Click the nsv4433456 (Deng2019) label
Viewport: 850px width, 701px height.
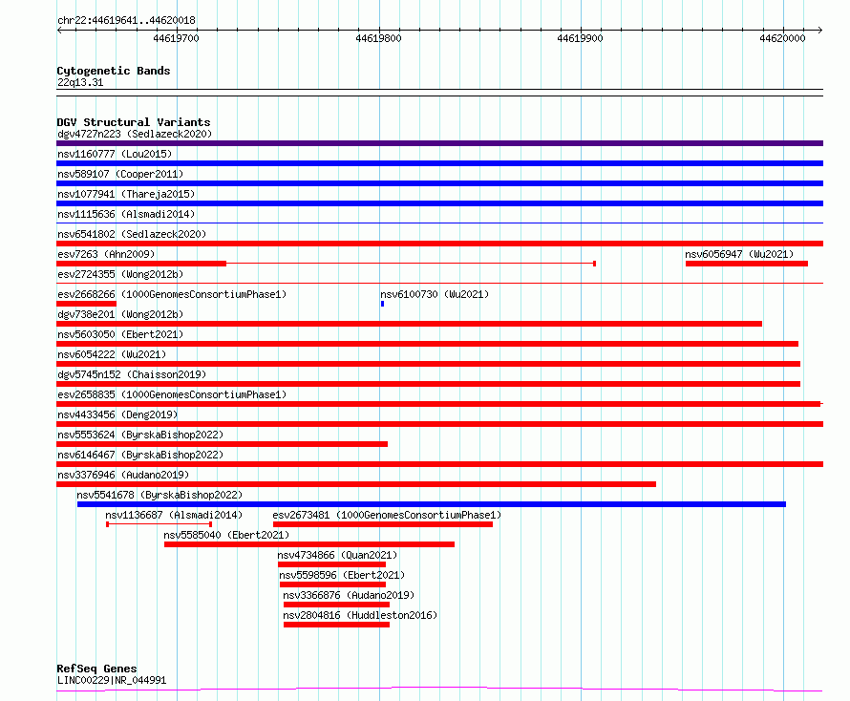click(117, 414)
